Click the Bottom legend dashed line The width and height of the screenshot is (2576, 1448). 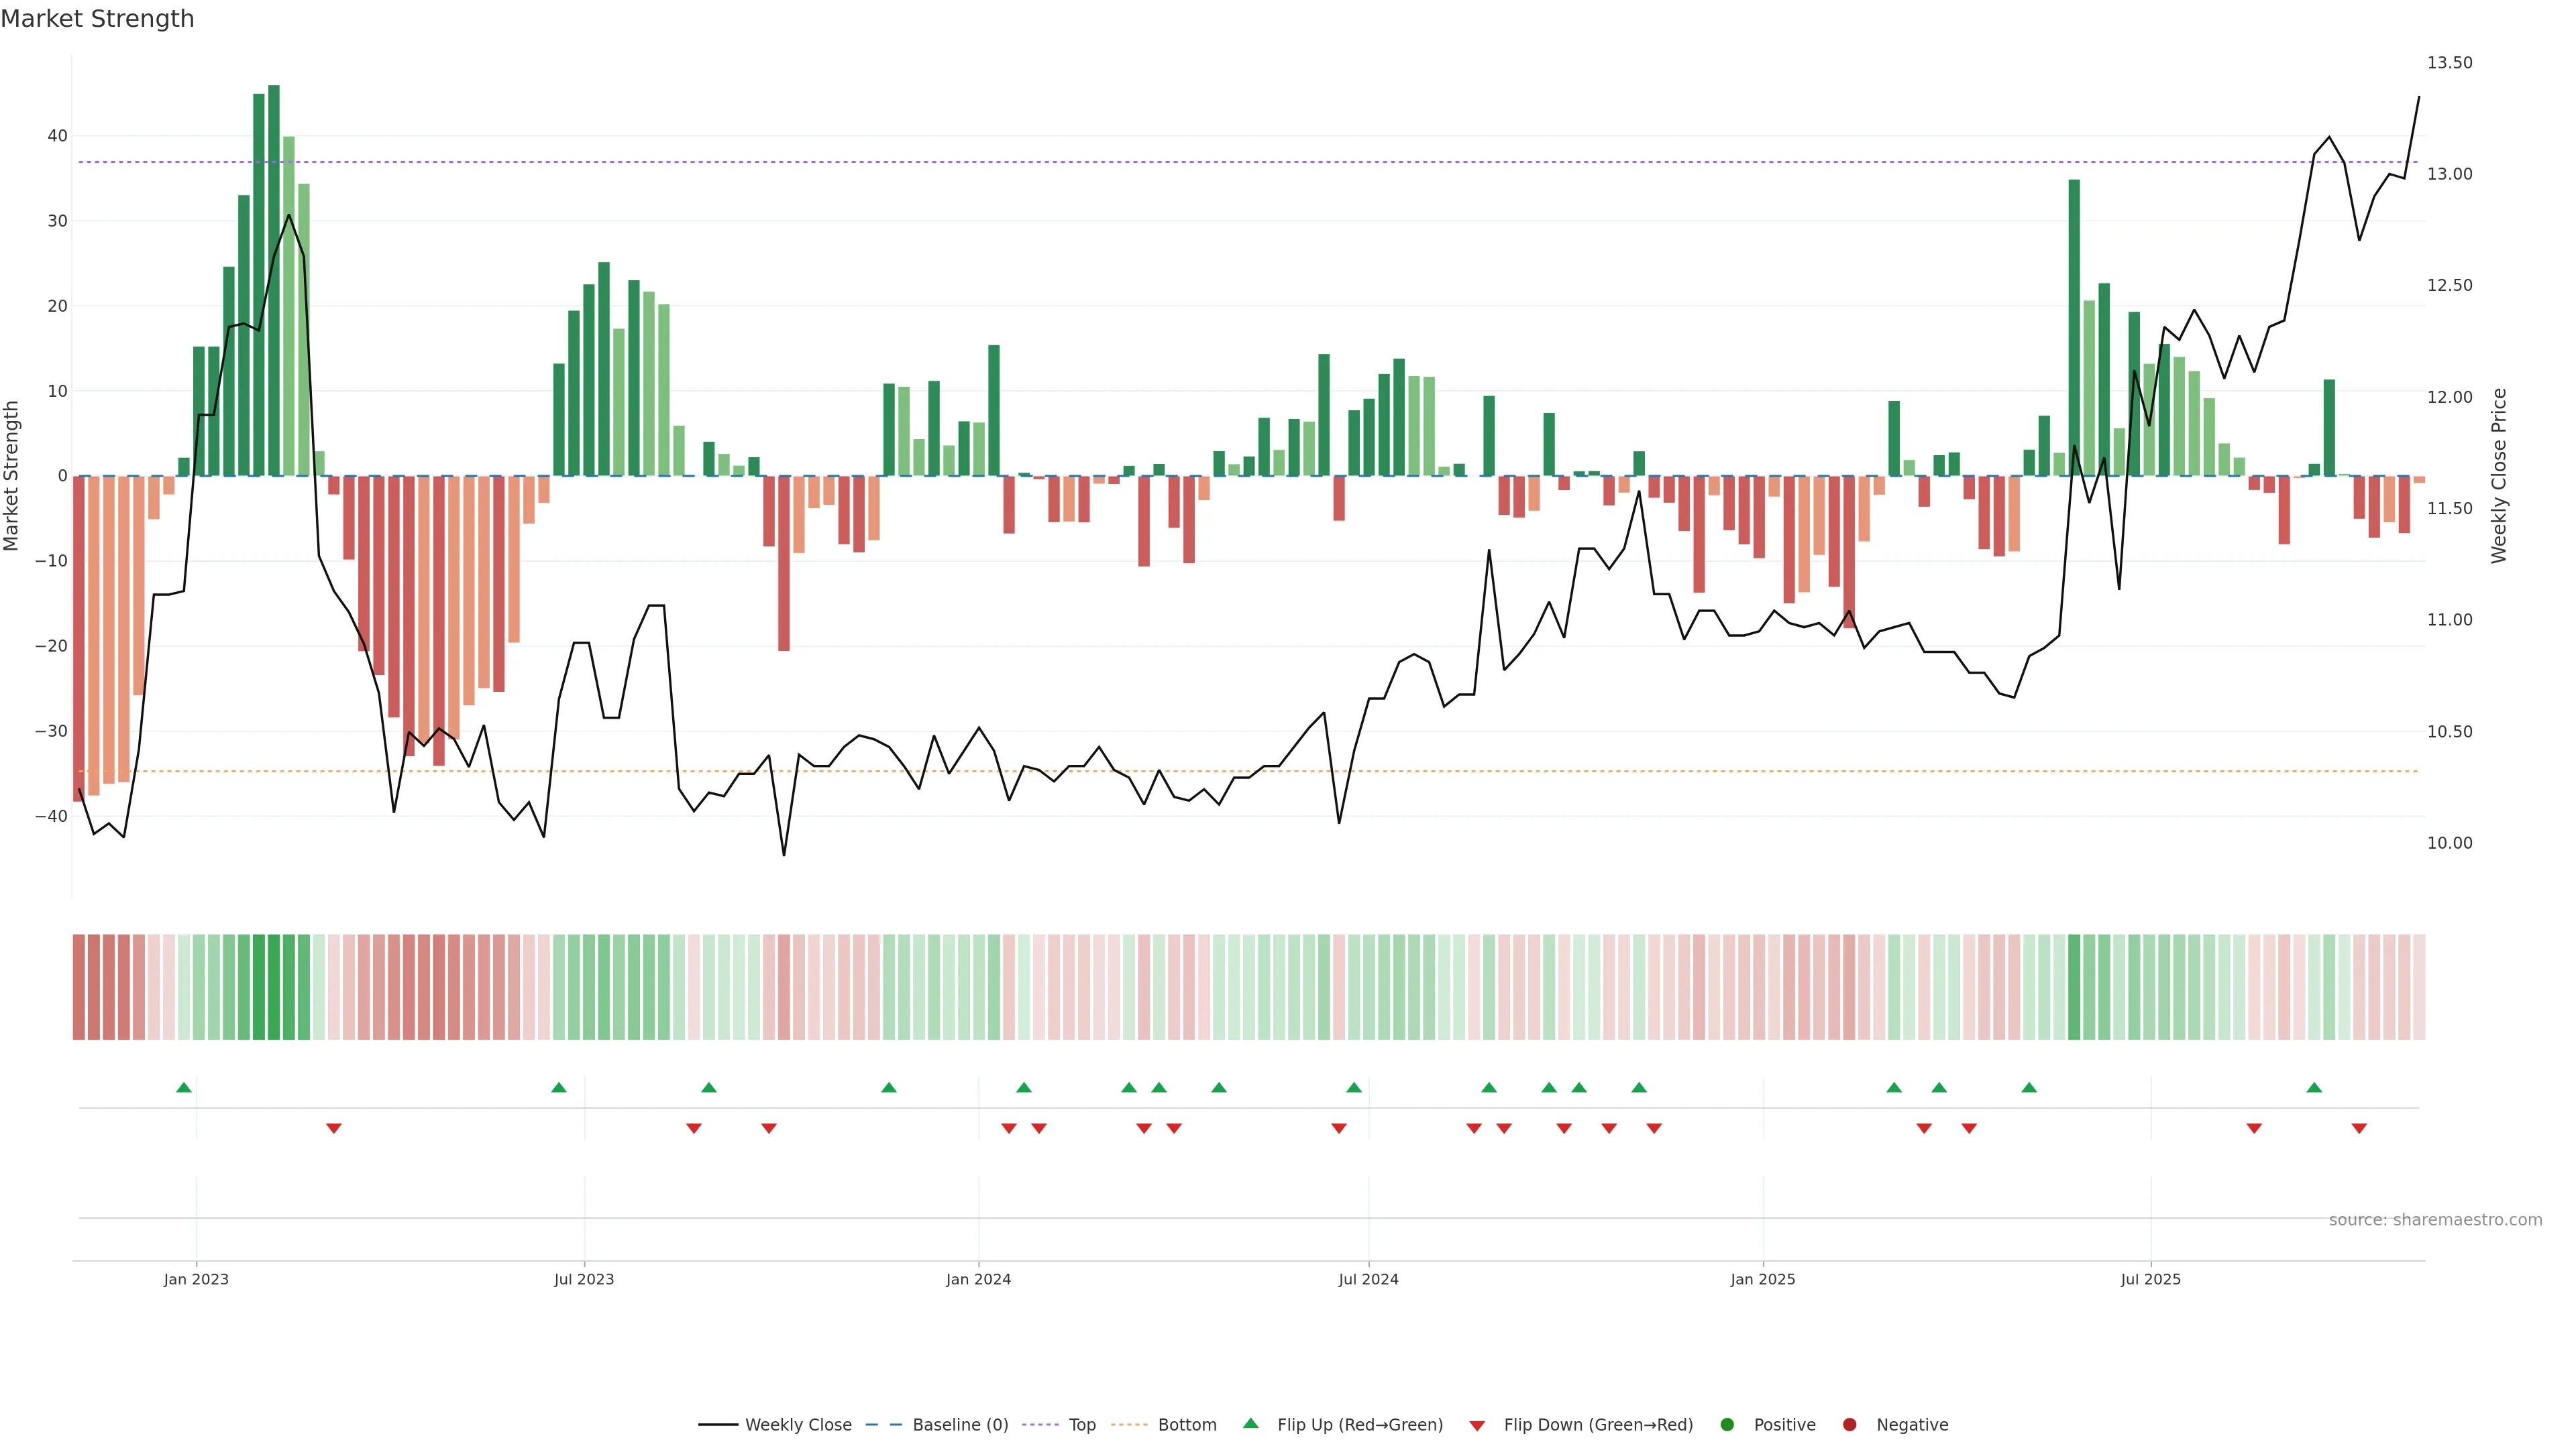coord(1129,1425)
